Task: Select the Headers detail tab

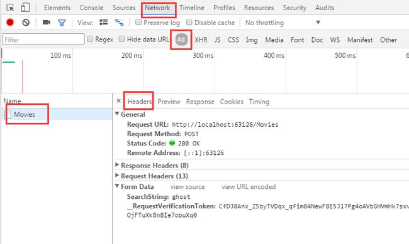Action: tap(140, 102)
